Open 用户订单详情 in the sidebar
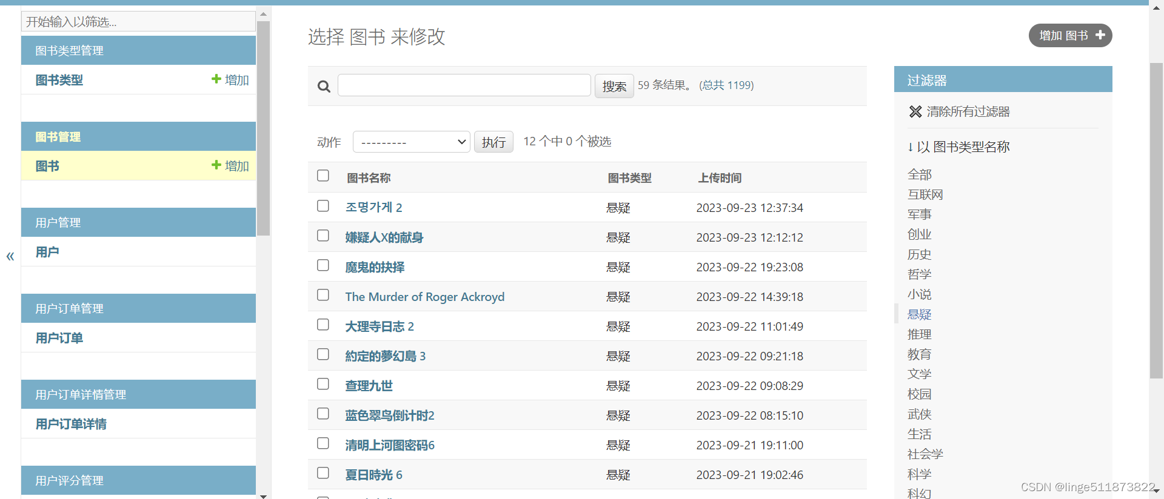This screenshot has width=1164, height=499. click(71, 424)
